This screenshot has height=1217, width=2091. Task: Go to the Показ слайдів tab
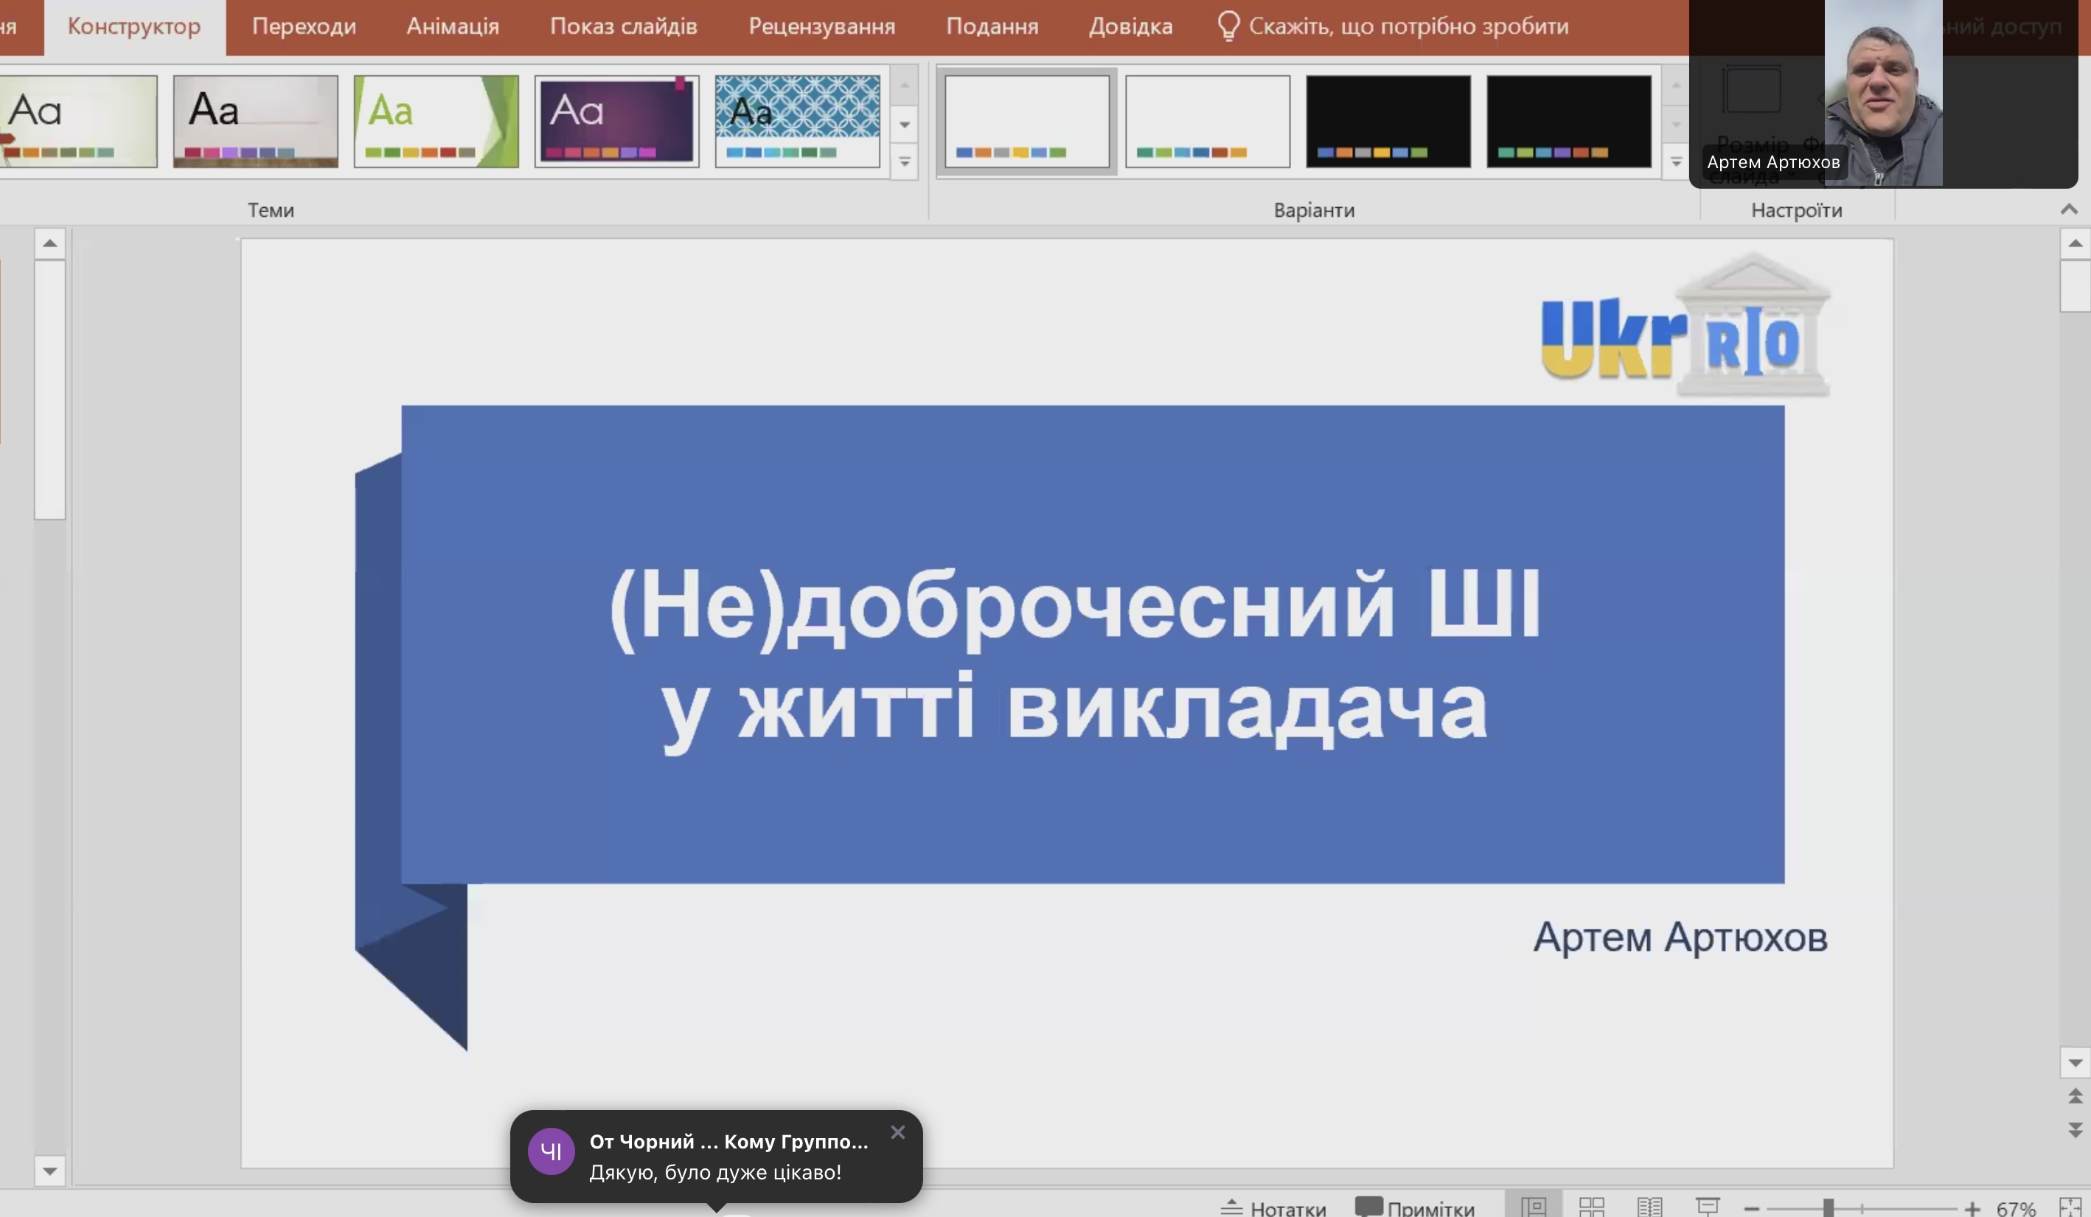(623, 27)
